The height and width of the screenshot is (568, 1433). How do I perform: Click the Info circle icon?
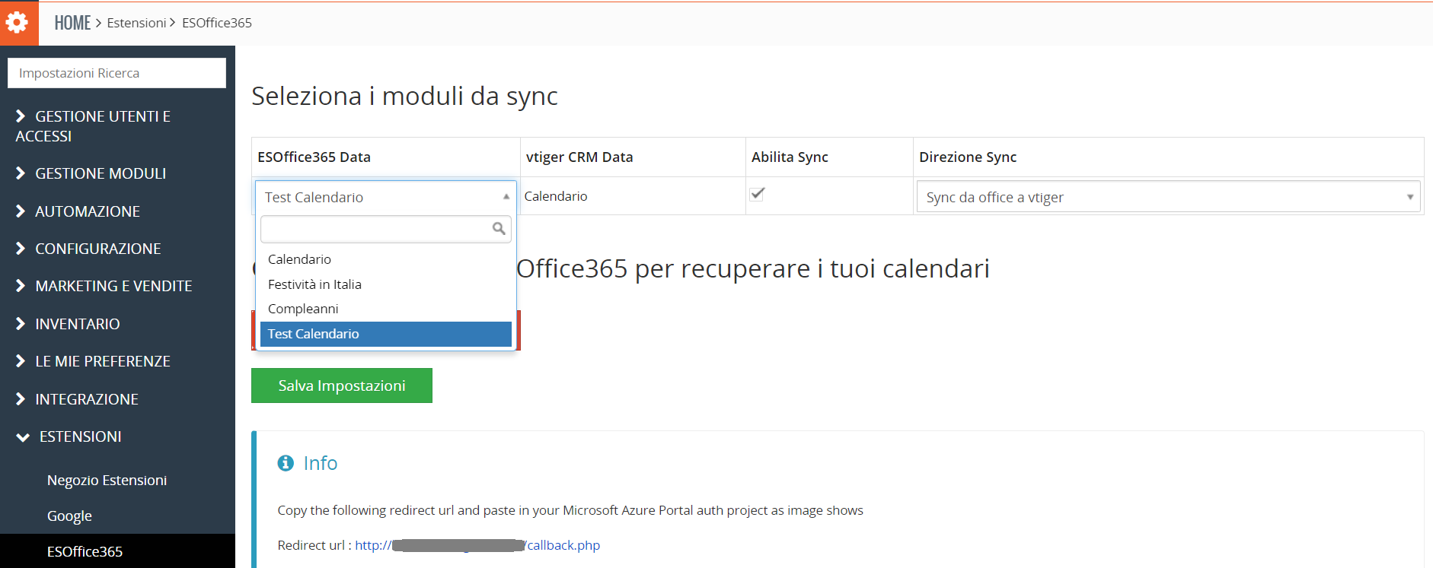click(286, 463)
